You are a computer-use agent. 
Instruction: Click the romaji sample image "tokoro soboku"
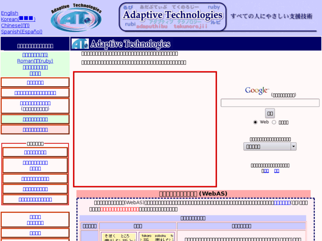pyautogui.click(x=157, y=237)
